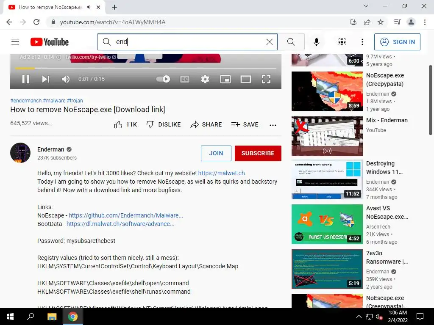Screen dimensions: 434x325
Task: Open the #endermanch hashtag
Action: pos(26,101)
